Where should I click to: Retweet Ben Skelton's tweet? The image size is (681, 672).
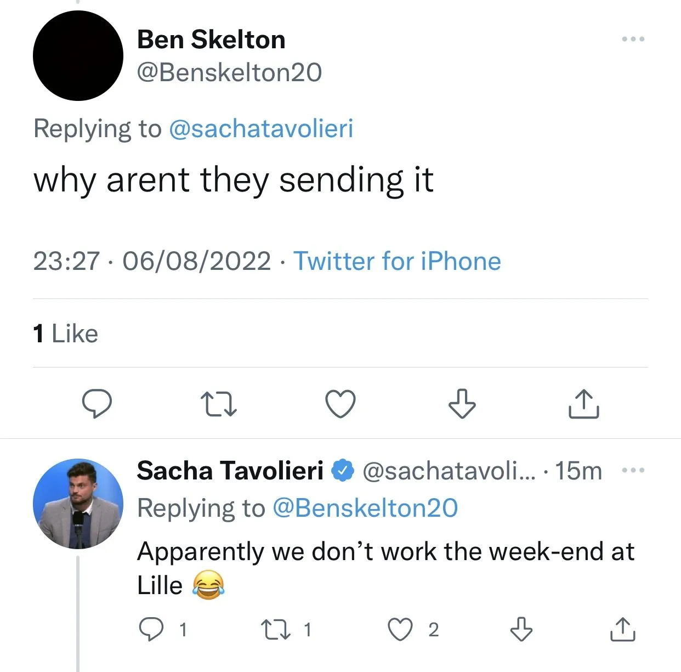[x=218, y=404]
